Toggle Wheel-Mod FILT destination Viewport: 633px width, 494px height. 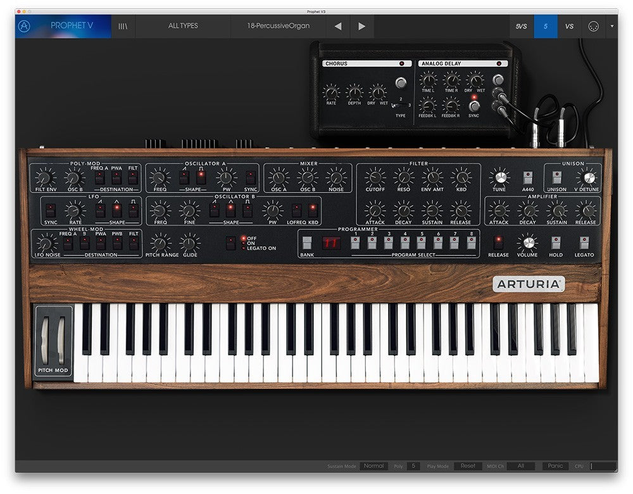tap(134, 243)
